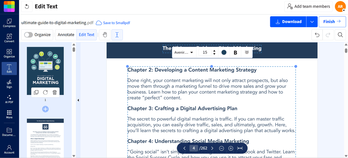Click the paragraph starting "Done right"
Viewport: 348px width, 158px height.
[x=207, y=89]
